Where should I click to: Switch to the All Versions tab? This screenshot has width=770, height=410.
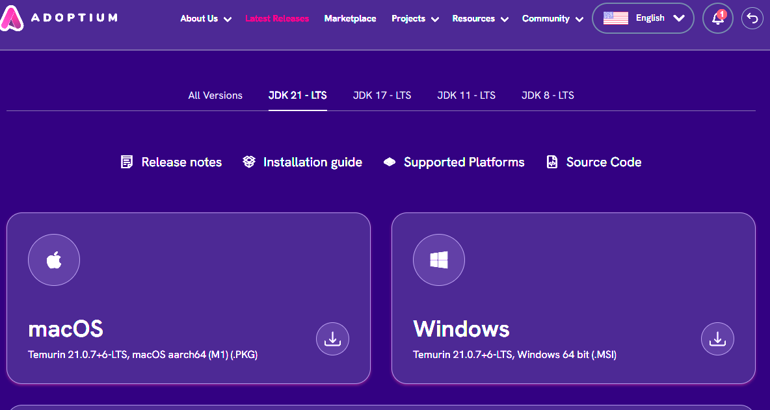click(215, 95)
